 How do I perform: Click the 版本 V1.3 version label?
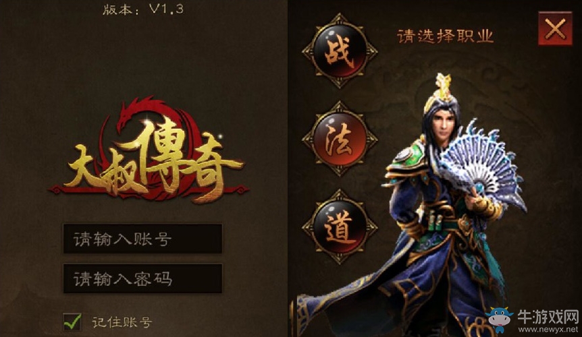point(143,9)
